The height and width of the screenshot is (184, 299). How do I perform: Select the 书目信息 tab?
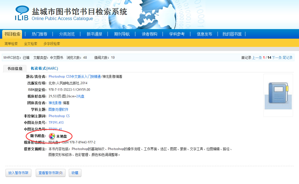[x=15, y=69]
